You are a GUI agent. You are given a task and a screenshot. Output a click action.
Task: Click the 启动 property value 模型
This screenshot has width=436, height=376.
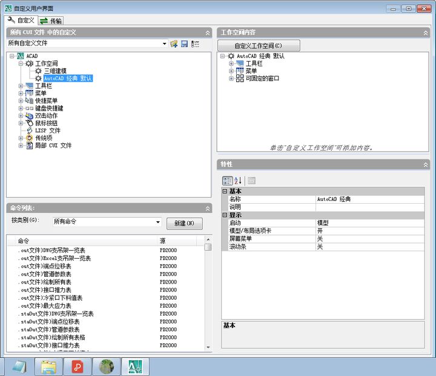370,223
